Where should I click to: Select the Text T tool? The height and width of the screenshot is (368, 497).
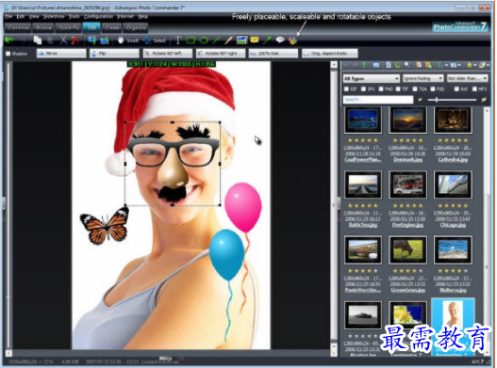click(x=178, y=40)
